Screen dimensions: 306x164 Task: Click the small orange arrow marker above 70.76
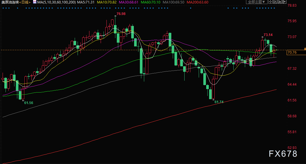tap(305, 48)
